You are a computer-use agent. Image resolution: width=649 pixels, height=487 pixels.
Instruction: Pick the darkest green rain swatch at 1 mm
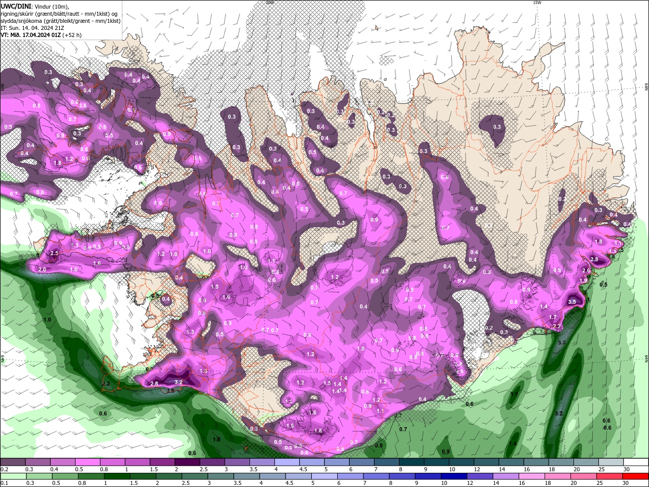117,476
